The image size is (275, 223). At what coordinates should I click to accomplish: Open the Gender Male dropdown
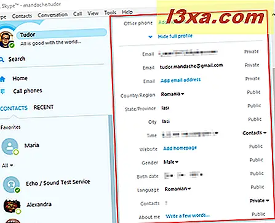coord(171,162)
